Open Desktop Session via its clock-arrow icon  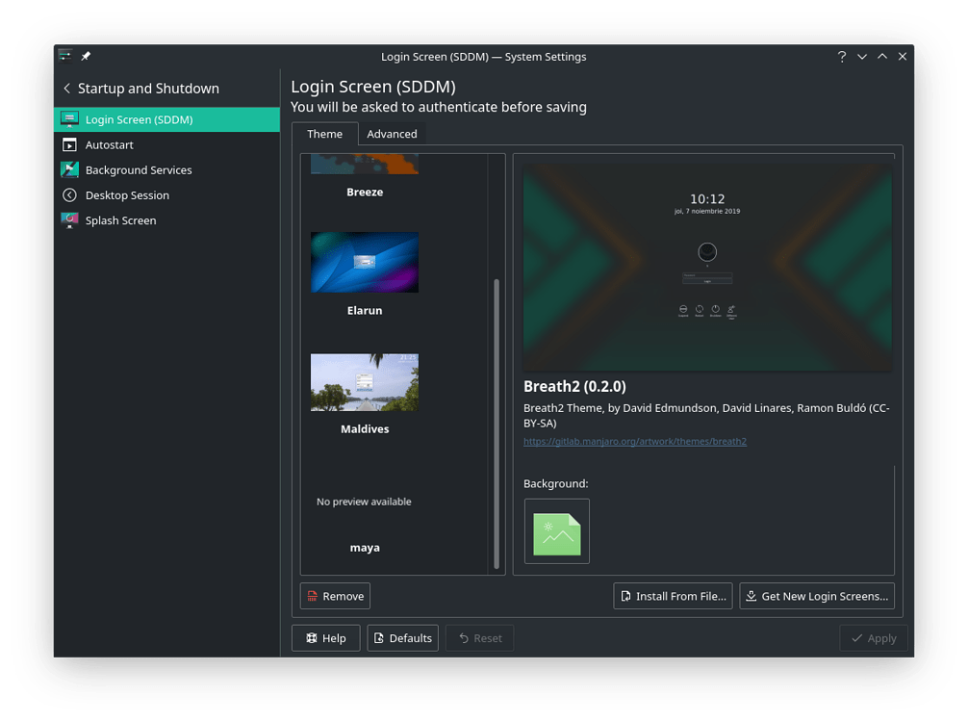pyautogui.click(x=69, y=194)
